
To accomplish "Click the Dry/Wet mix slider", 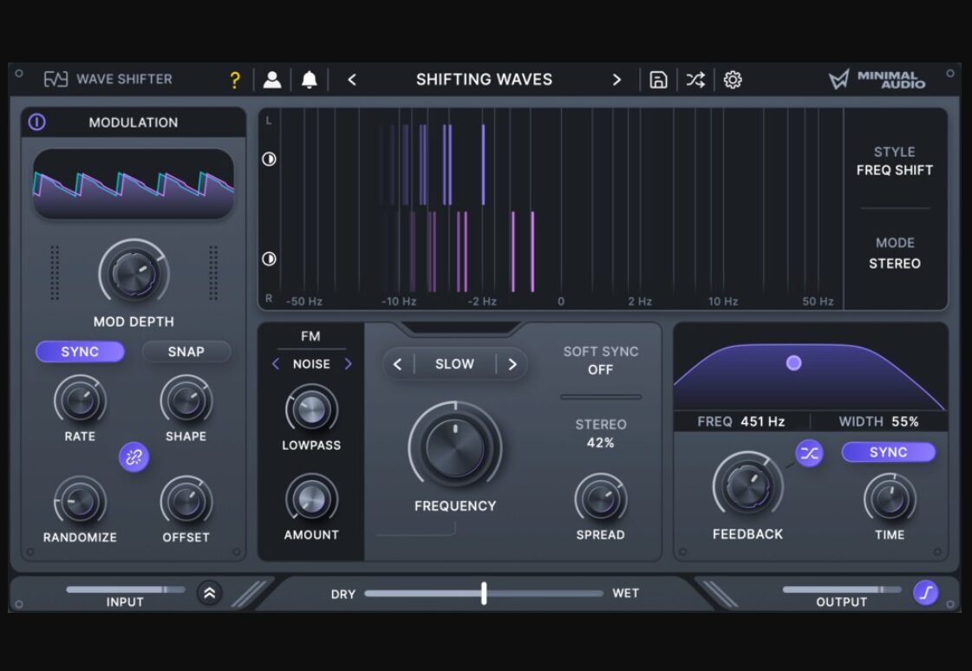I will [483, 593].
